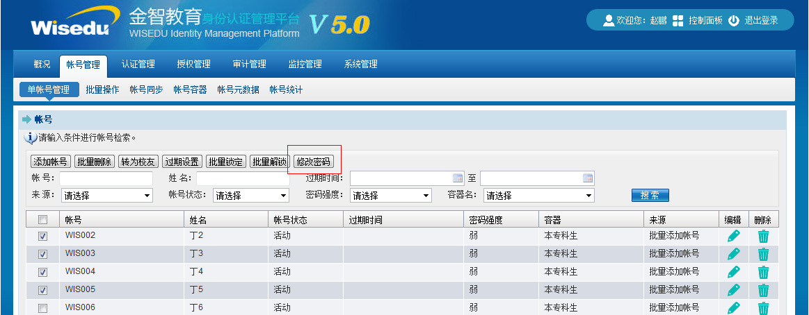809x315 pixels.
Task: Tick the checkbox for account WIS006
Action: (x=43, y=308)
